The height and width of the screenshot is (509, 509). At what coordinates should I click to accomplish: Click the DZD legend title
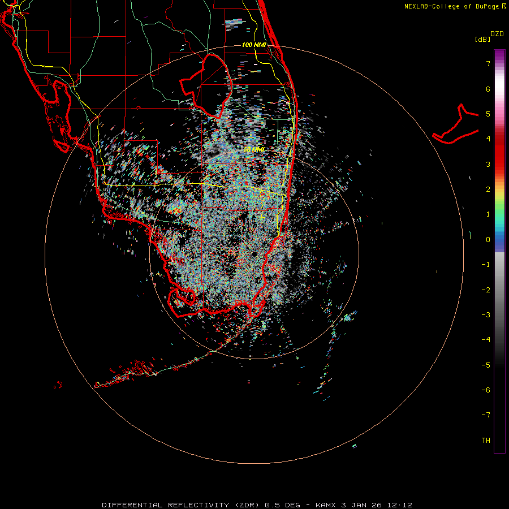point(497,34)
